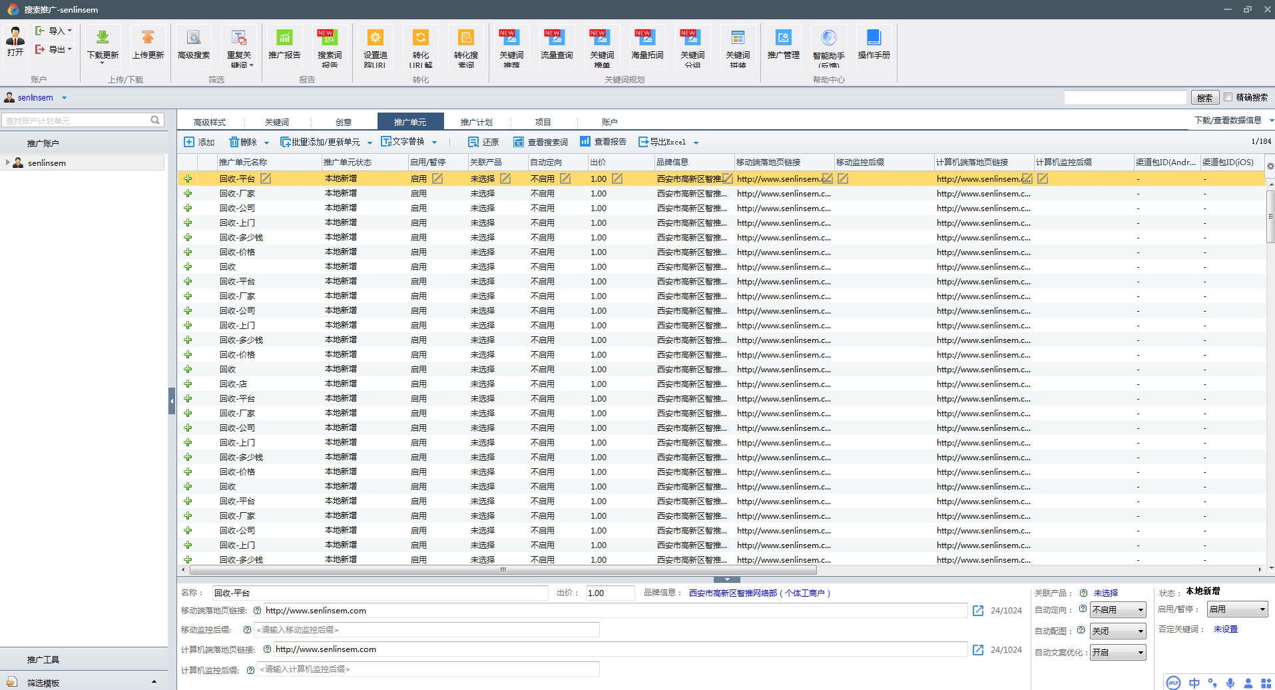Launch the 智能助手 smart assistant
The image size is (1275, 690).
click(828, 39)
